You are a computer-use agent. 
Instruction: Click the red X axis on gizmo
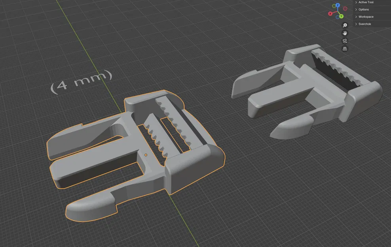(330, 14)
